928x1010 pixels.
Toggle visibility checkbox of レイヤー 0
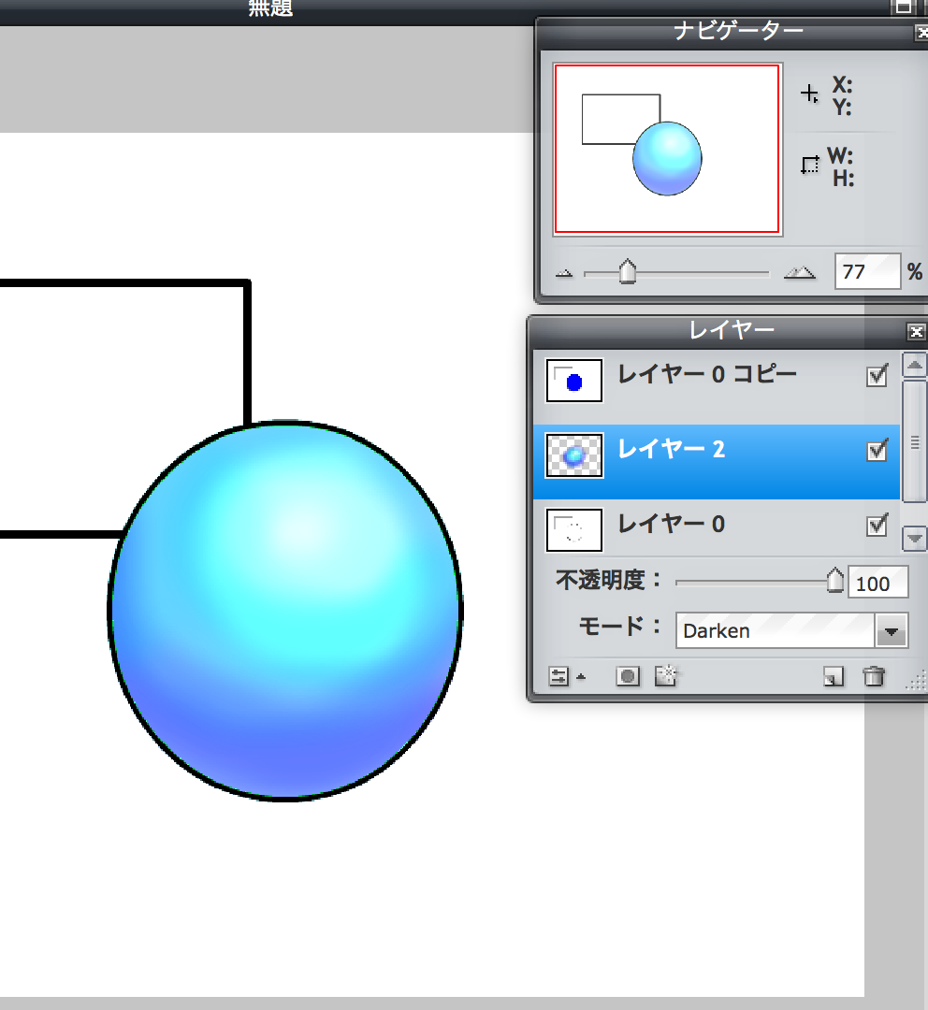click(x=877, y=525)
